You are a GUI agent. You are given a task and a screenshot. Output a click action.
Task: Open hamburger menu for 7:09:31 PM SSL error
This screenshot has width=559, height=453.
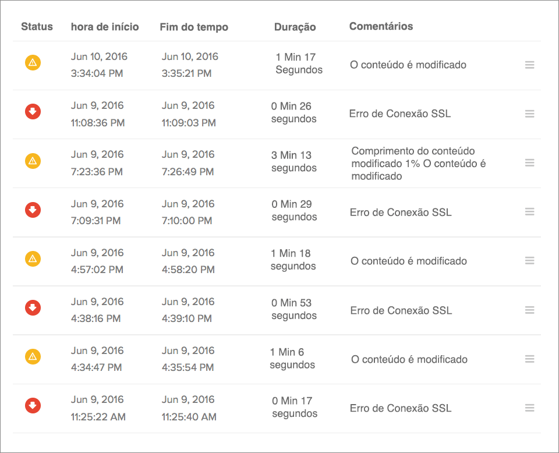[x=530, y=212]
